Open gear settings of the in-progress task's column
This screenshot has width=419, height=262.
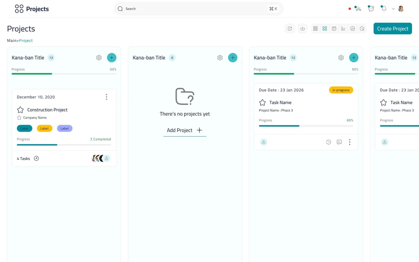tap(341, 57)
